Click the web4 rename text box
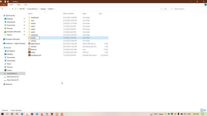 [x=35, y=38]
